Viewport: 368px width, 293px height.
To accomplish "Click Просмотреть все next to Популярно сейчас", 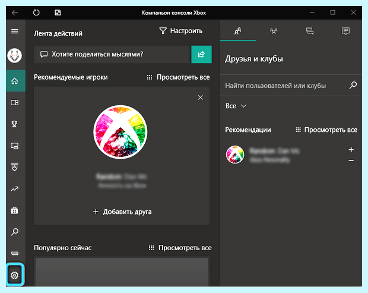I will pos(180,248).
